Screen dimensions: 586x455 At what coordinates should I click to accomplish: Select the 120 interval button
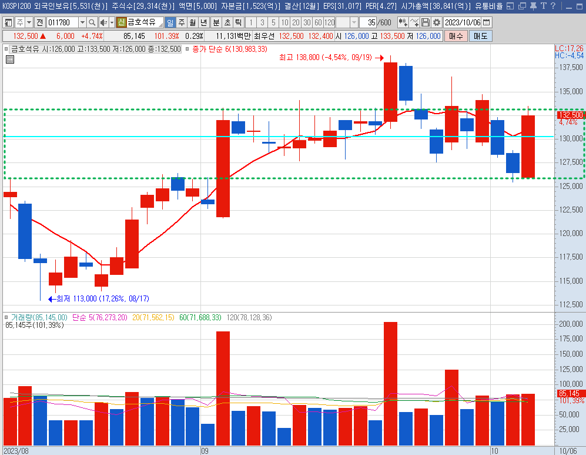330,22
